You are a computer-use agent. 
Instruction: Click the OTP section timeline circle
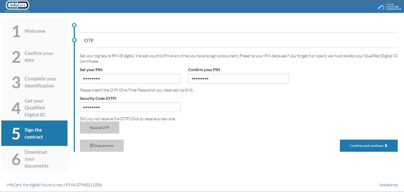pos(74,40)
